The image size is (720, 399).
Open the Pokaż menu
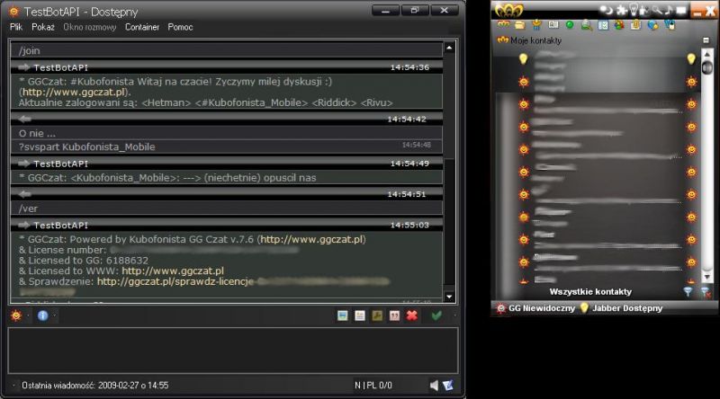[x=43, y=27]
